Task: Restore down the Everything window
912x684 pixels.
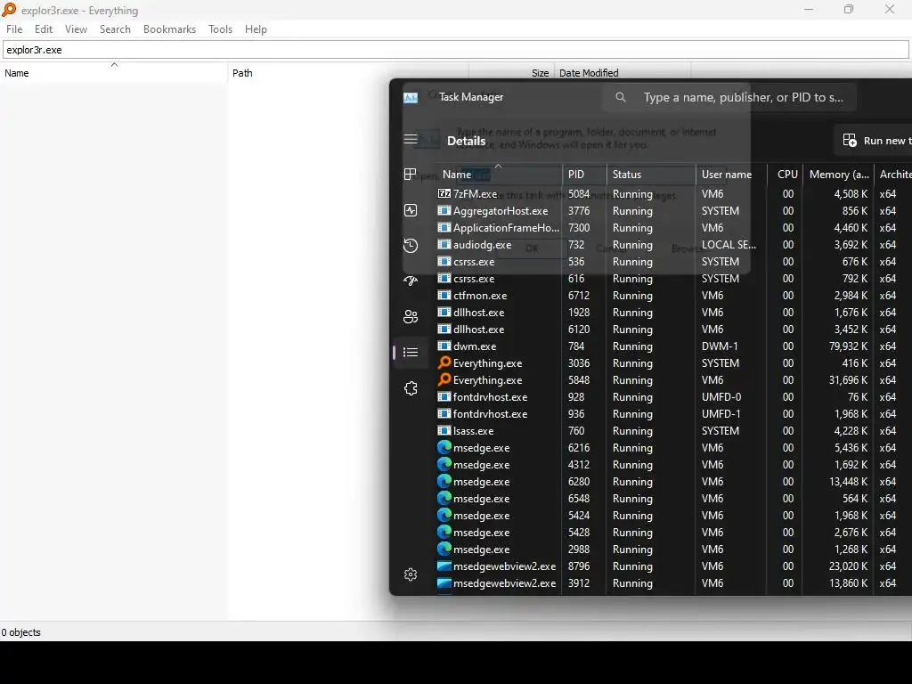Action: (x=849, y=9)
